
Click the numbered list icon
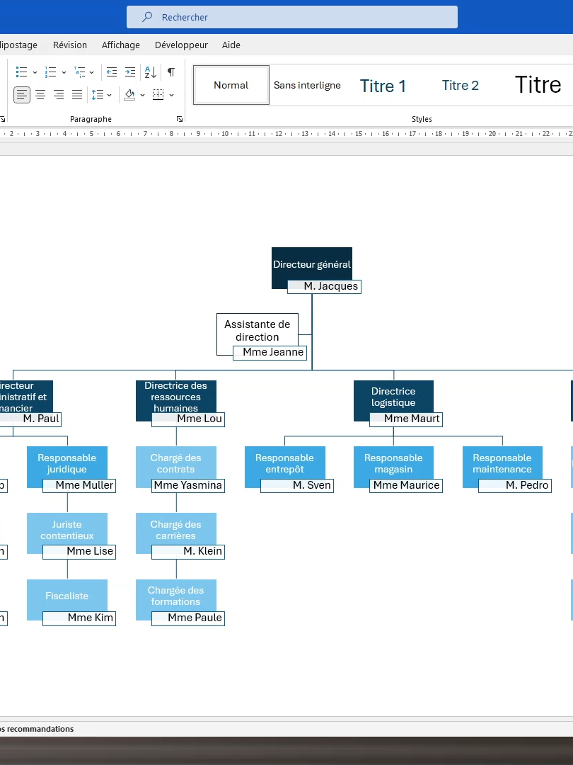[51, 72]
